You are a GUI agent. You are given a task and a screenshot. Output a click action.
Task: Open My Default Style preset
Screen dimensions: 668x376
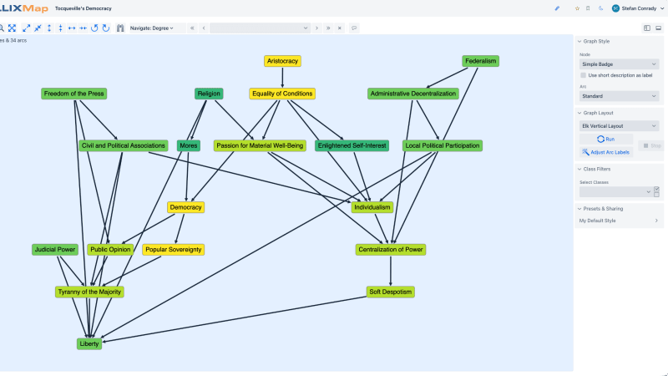point(619,221)
